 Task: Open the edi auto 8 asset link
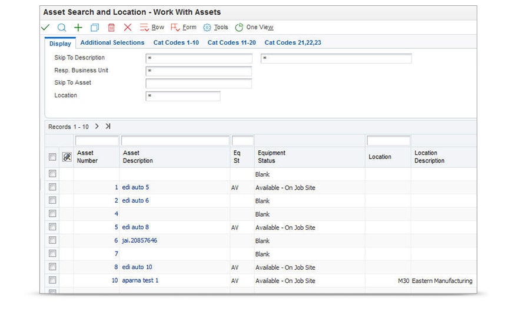click(135, 227)
